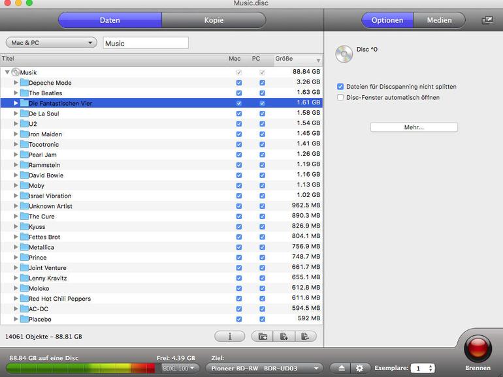Click the disc capacity usage bar
Viewport: 503px width, 377px height.
80,369
